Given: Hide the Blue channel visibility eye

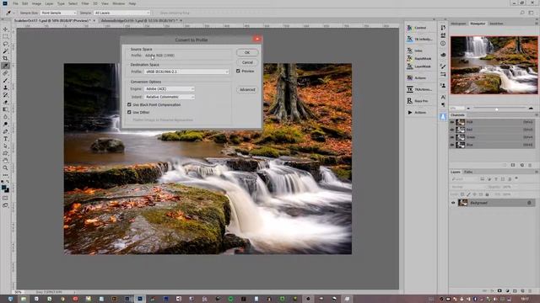Looking at the screenshot, I should click(x=452, y=145).
